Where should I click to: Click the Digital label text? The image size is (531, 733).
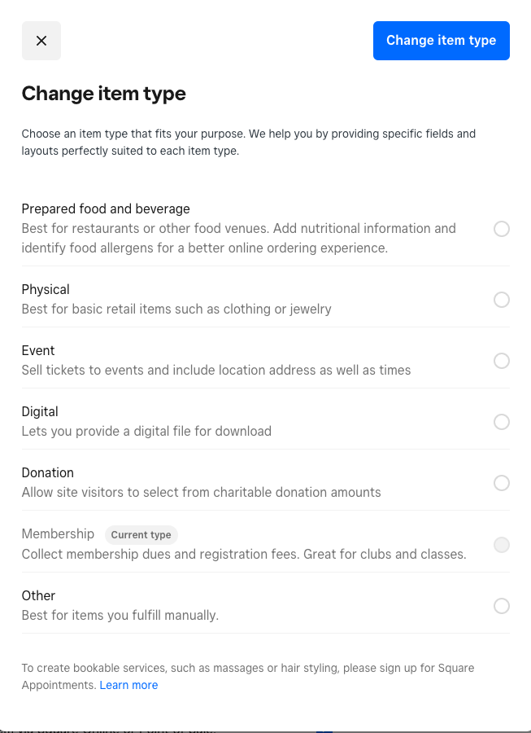(x=40, y=411)
